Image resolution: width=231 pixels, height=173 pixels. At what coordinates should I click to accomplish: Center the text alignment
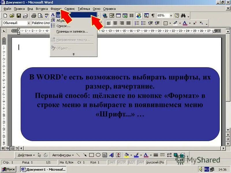point(115,23)
